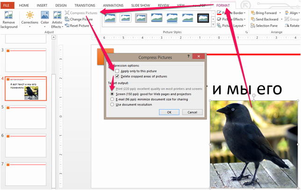Apply the third gray-framed picture style
The height and width of the screenshot is (190, 301).
click(141, 18)
